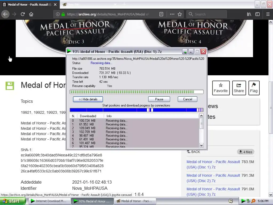Open Disc 2.7z download link
This screenshot has width=273, height=205.
tap(213, 178)
